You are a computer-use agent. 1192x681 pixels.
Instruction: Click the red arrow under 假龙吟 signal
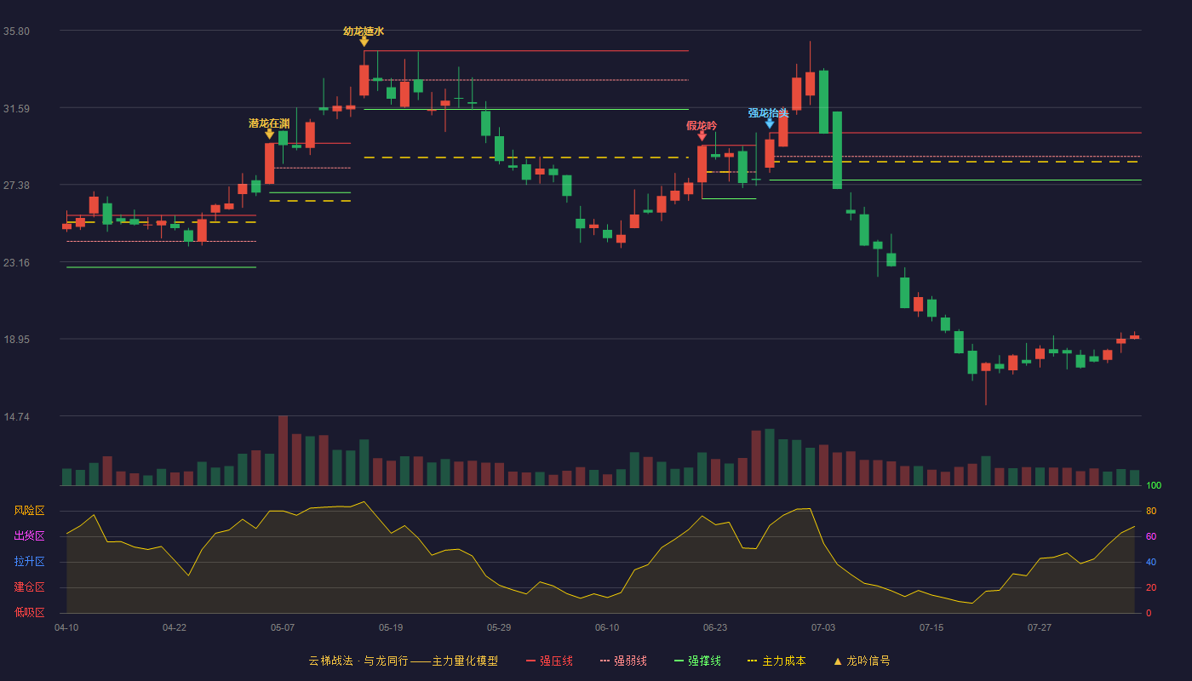click(x=702, y=135)
